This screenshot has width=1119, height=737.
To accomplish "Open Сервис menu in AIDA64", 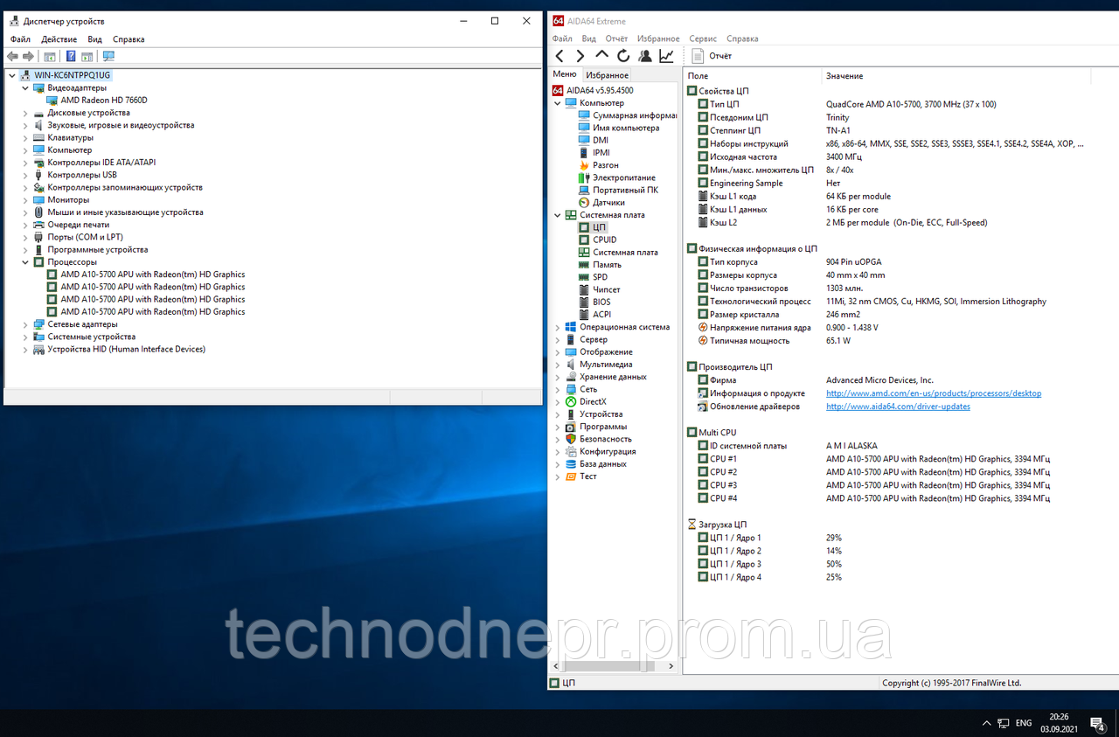I will (x=703, y=38).
